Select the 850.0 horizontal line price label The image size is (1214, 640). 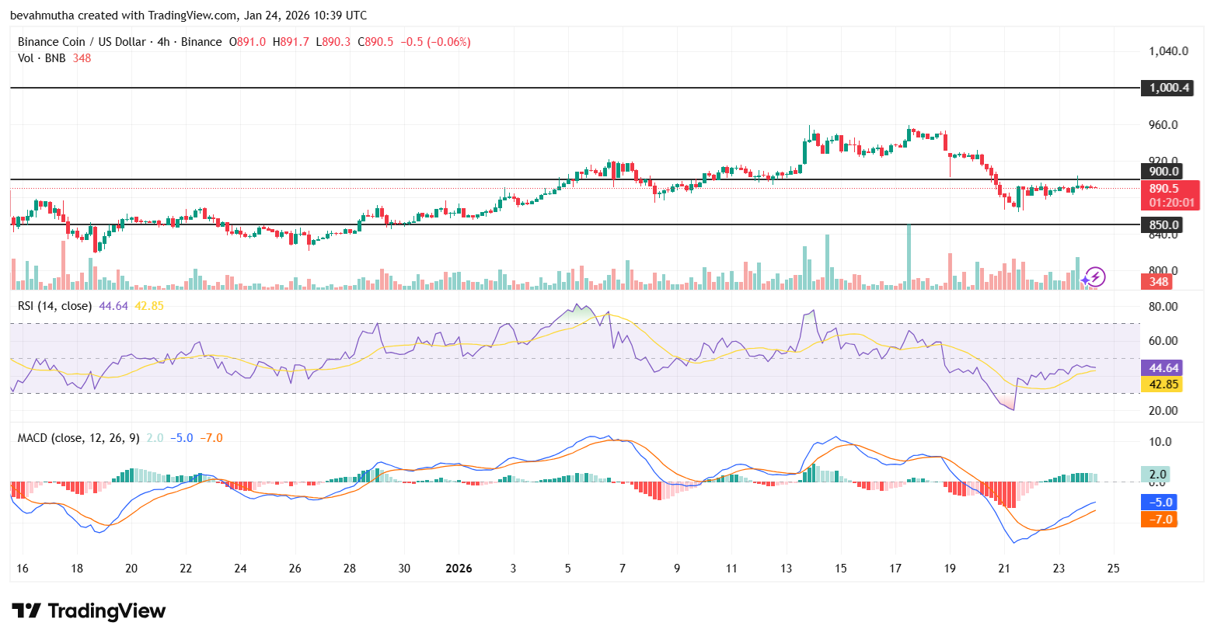[x=1162, y=225]
